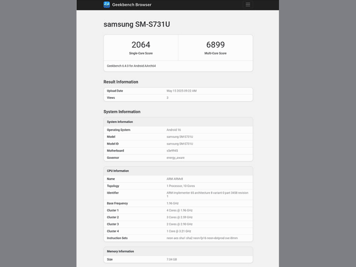Select the upload date May 15 2025 value
Image resolution: width=356 pixels, height=267 pixels.
pos(182,91)
